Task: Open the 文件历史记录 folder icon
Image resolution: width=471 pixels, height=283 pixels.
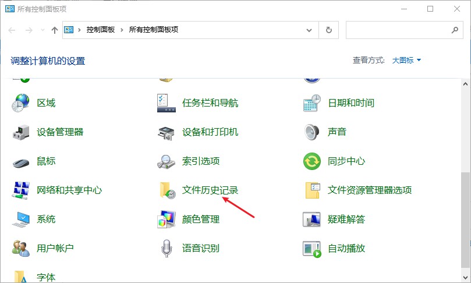Action: (167, 190)
